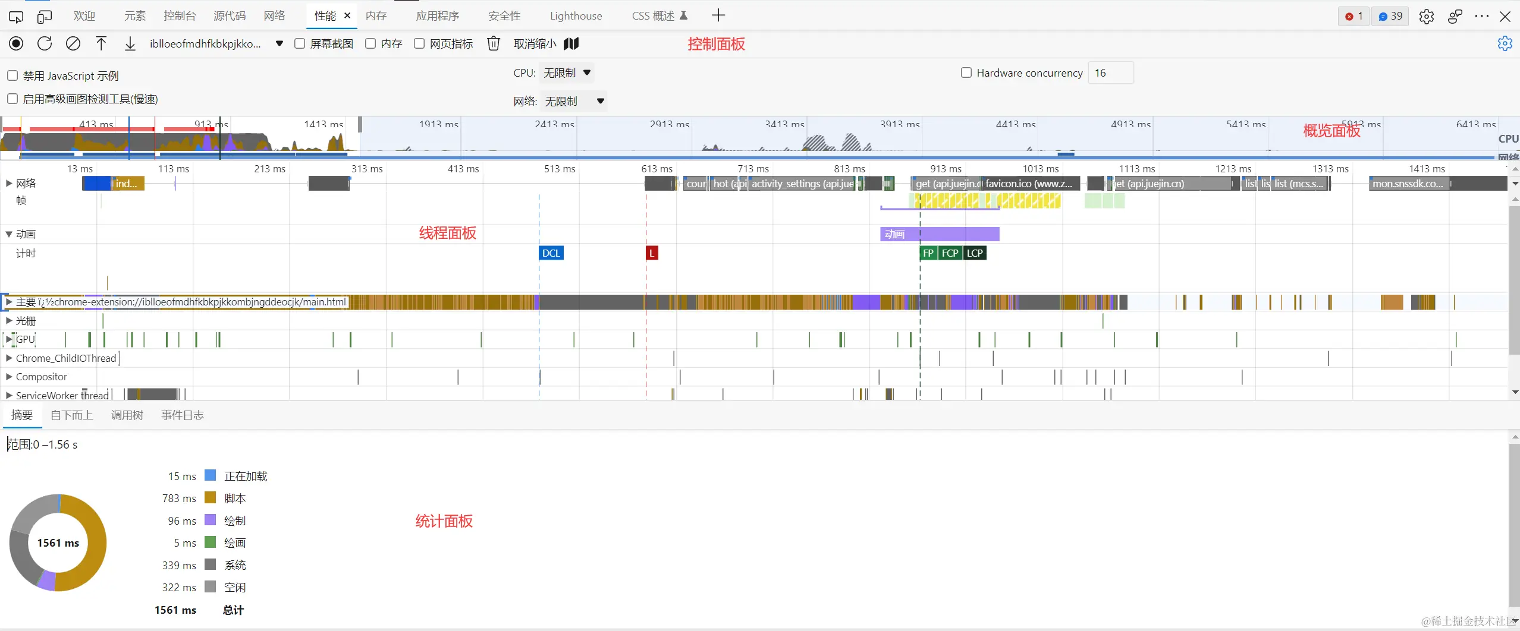The image size is (1520, 631).
Task: Click the download profile arrow icon
Action: click(130, 43)
